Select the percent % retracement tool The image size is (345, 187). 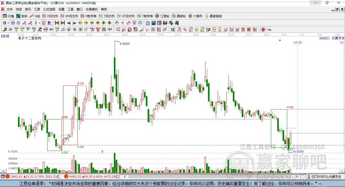coord(185,30)
